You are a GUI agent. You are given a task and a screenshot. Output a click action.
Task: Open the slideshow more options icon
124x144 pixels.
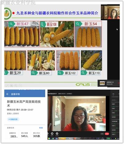tap(20, 86)
